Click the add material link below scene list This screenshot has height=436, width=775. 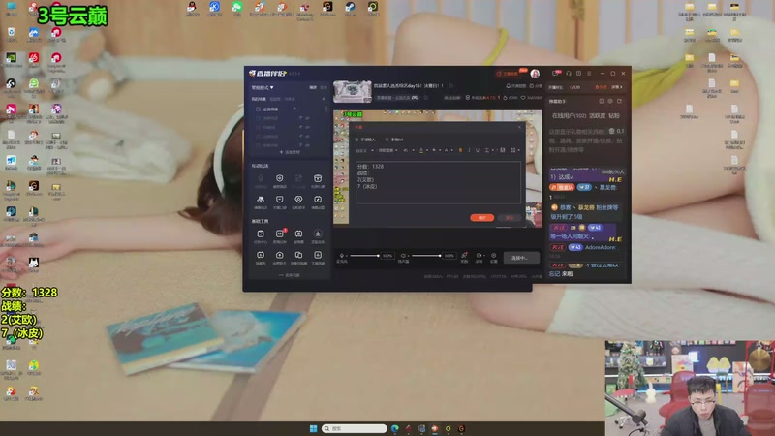click(x=290, y=152)
